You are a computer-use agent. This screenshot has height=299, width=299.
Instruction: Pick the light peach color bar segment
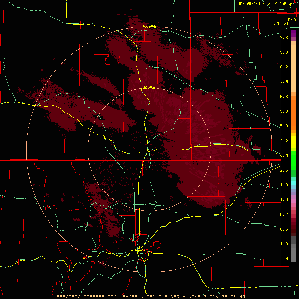point(293,68)
